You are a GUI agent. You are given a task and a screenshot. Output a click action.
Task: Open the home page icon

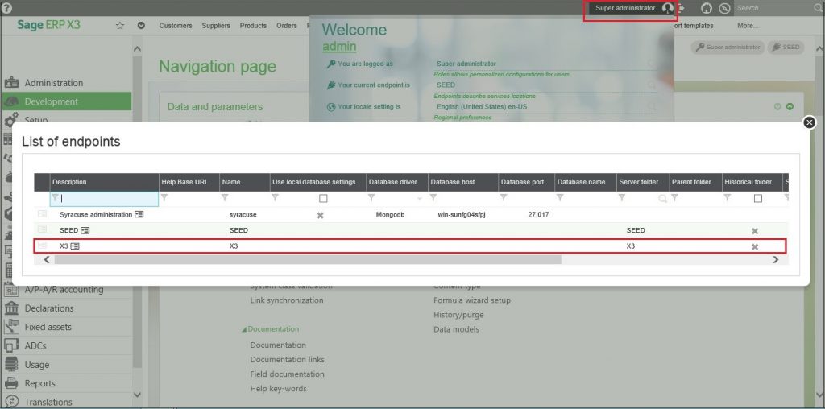point(706,8)
